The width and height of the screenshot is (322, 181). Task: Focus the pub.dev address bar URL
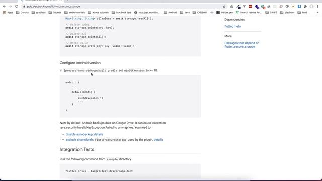53,7
